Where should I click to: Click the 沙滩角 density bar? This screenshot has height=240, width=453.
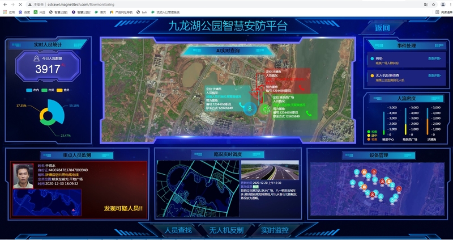(428, 121)
